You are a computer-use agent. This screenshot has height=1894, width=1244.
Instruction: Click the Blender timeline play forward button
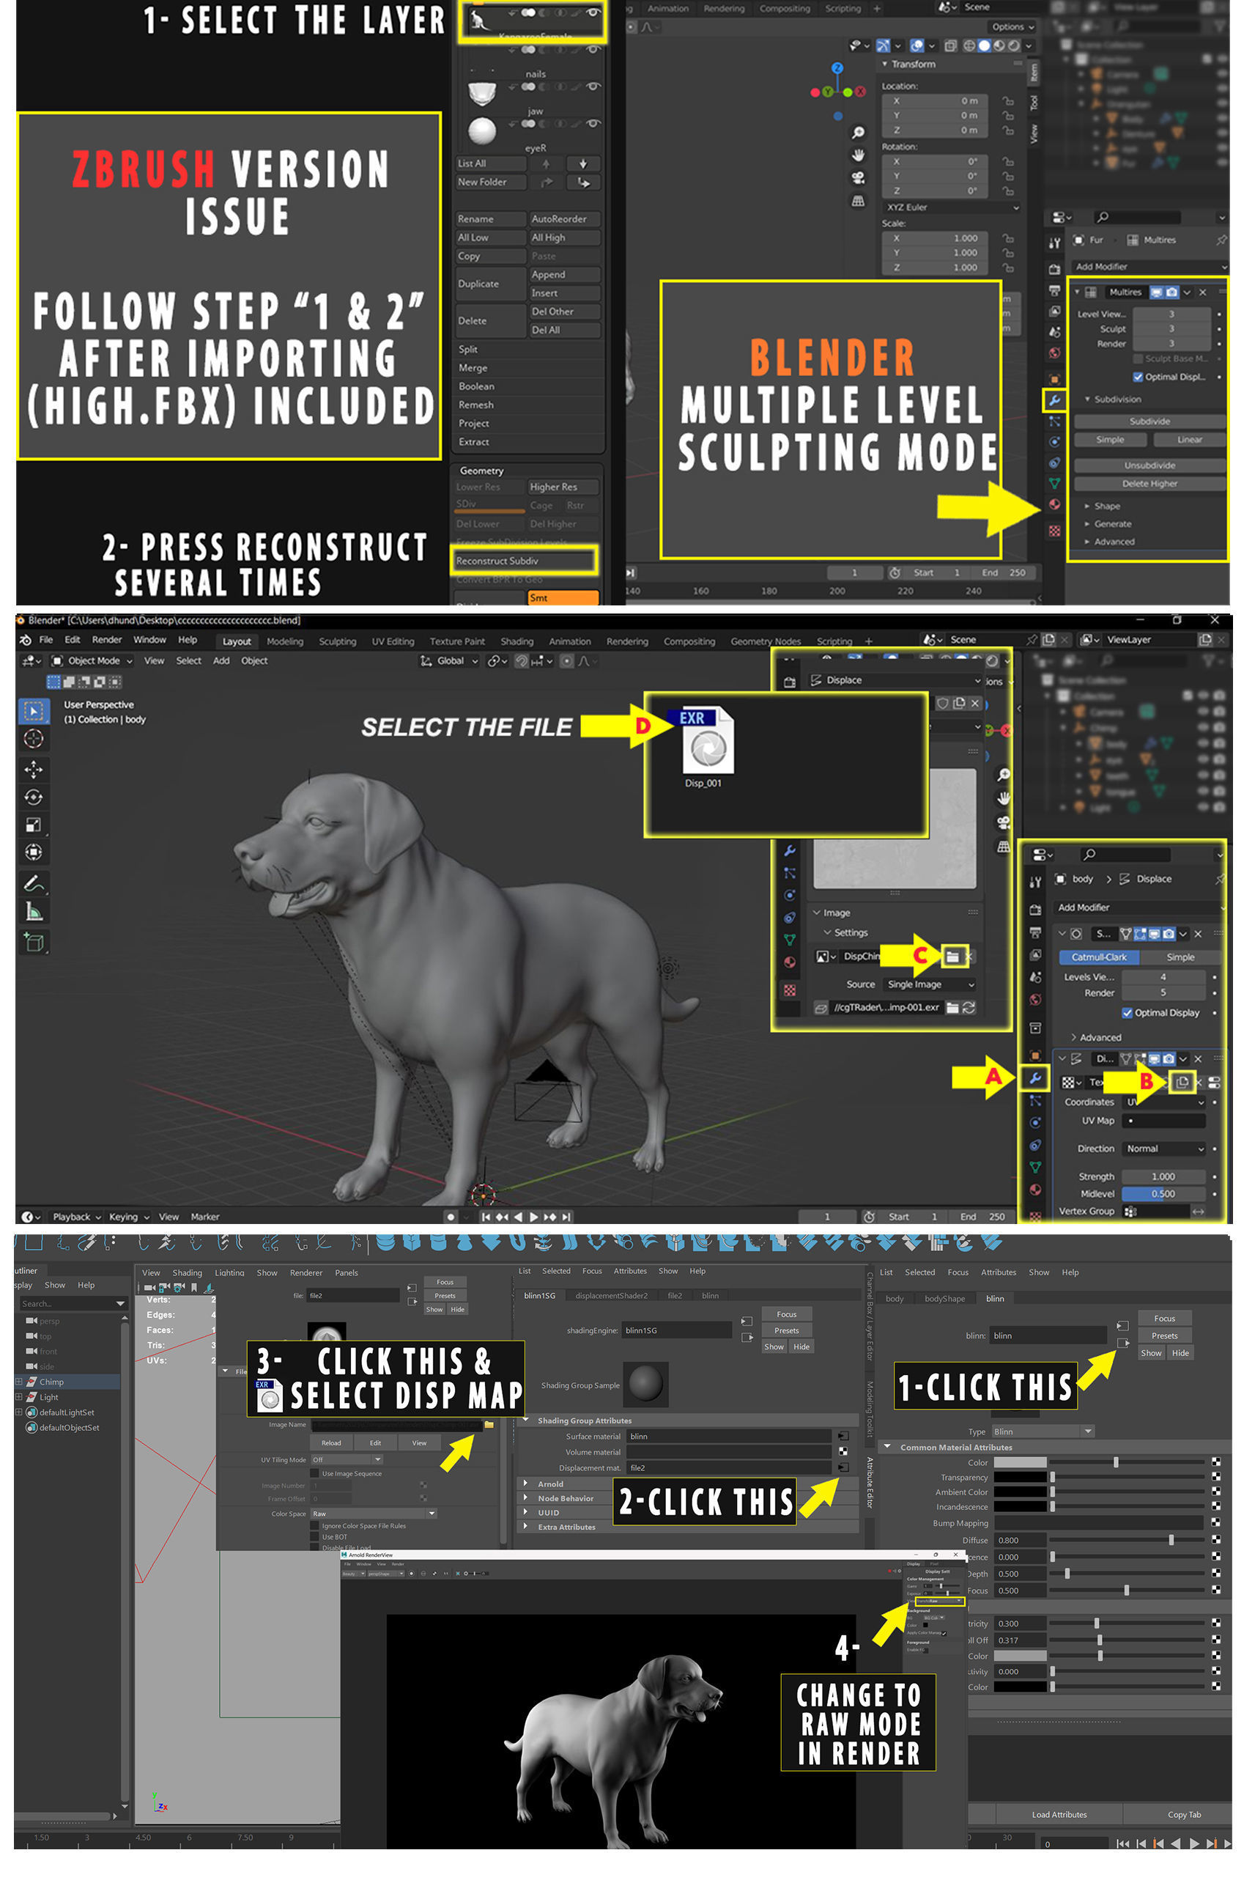[533, 1216]
